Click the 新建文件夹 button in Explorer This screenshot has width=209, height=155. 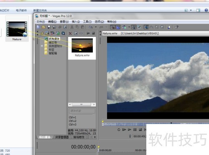[x=40, y=10]
